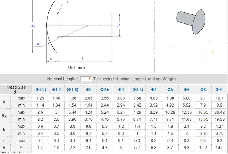Select the Φ6 thread size header

(x=186, y=90)
